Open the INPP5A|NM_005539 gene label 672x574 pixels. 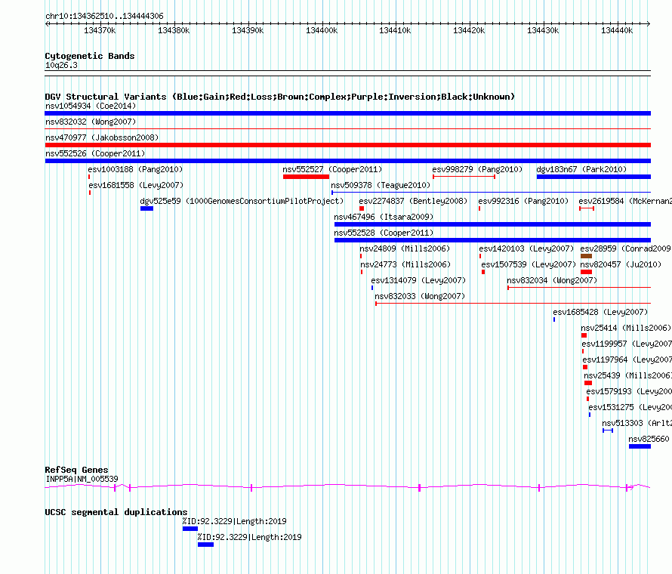click(x=82, y=479)
